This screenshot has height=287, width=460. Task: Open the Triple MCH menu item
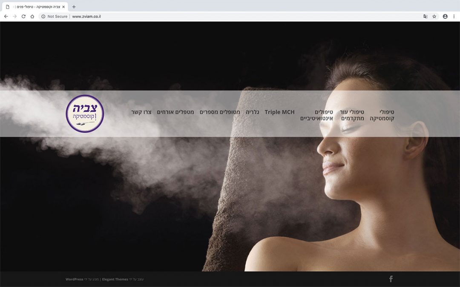[279, 112]
